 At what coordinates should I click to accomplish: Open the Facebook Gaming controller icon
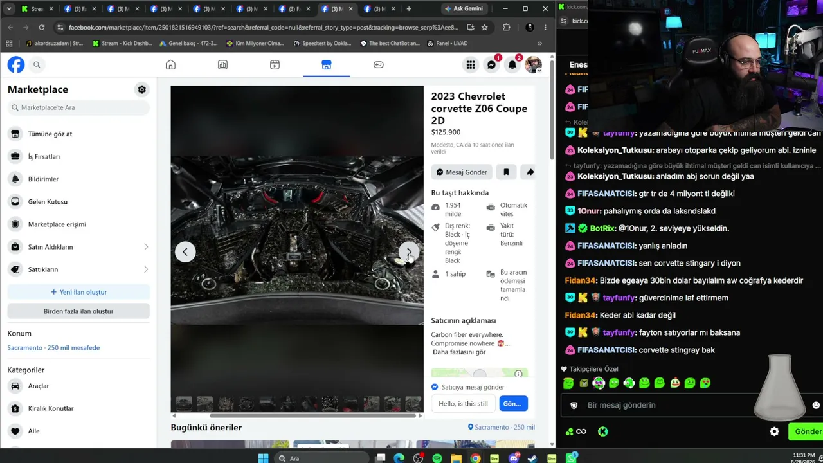pyautogui.click(x=379, y=64)
